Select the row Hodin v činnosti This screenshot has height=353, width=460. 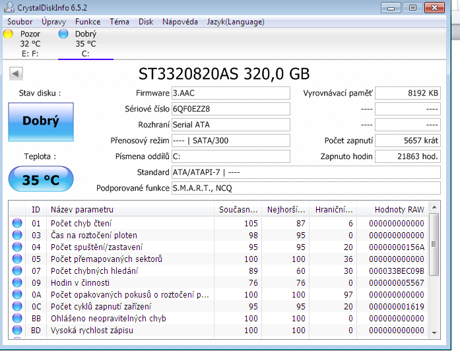(x=218, y=282)
